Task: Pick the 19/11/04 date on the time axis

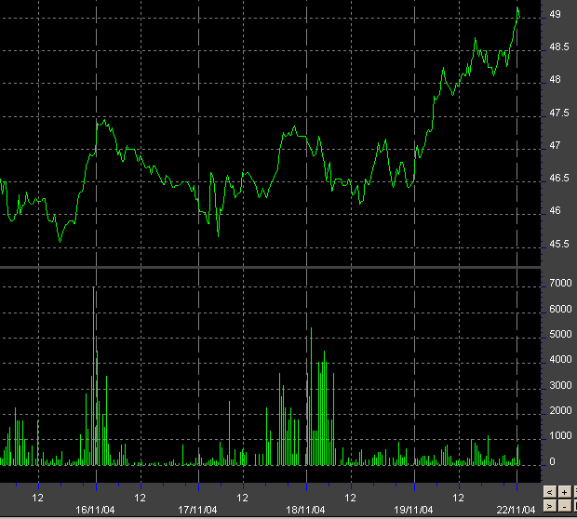Action: (414, 509)
